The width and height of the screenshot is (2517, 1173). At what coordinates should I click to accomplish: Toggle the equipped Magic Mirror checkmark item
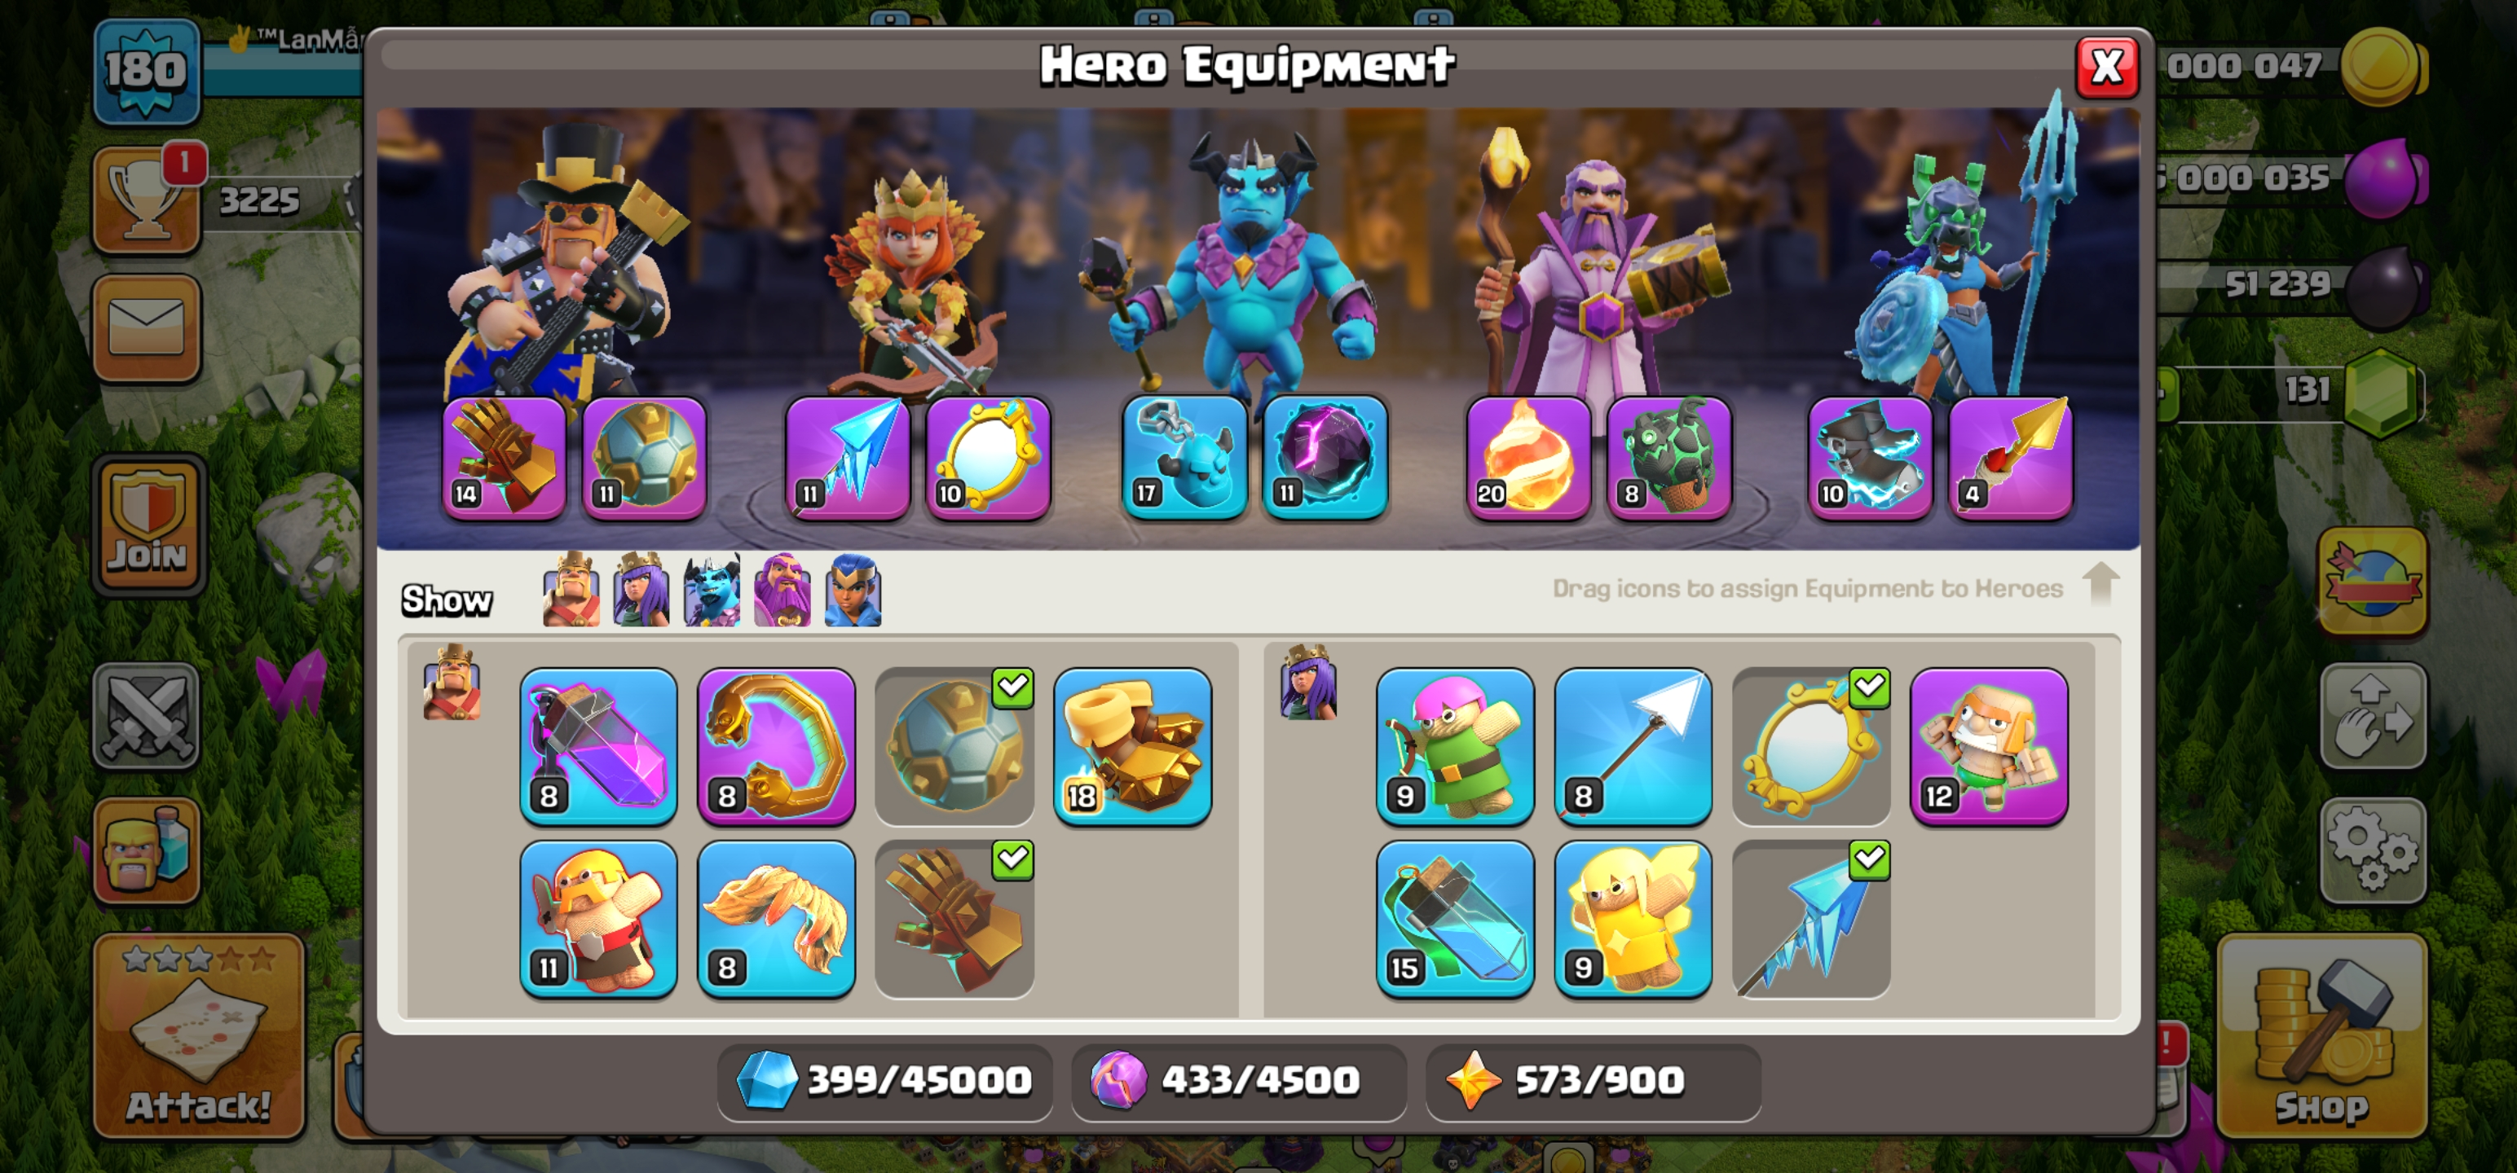1810,746
